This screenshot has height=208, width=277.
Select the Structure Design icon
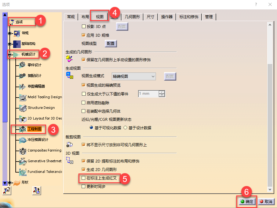coord(23,108)
